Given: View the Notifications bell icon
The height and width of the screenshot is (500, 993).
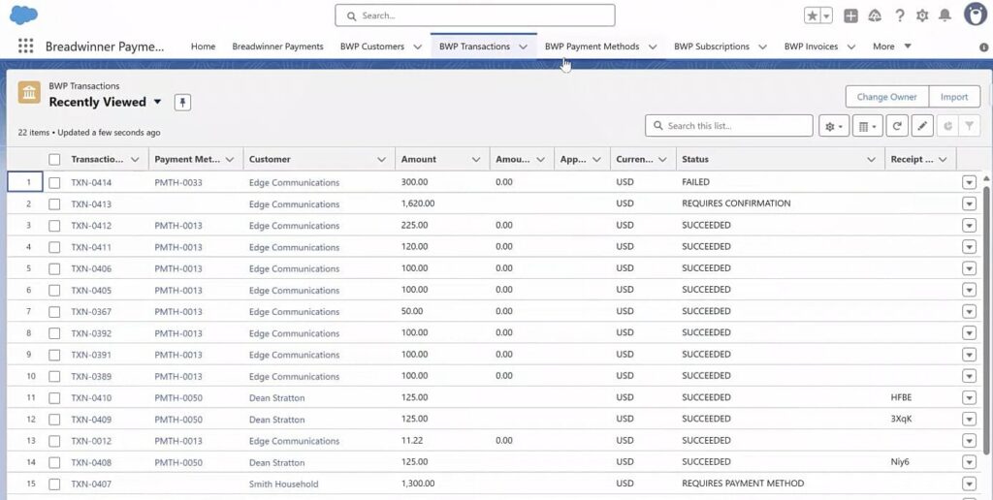Looking at the screenshot, I should 945,16.
